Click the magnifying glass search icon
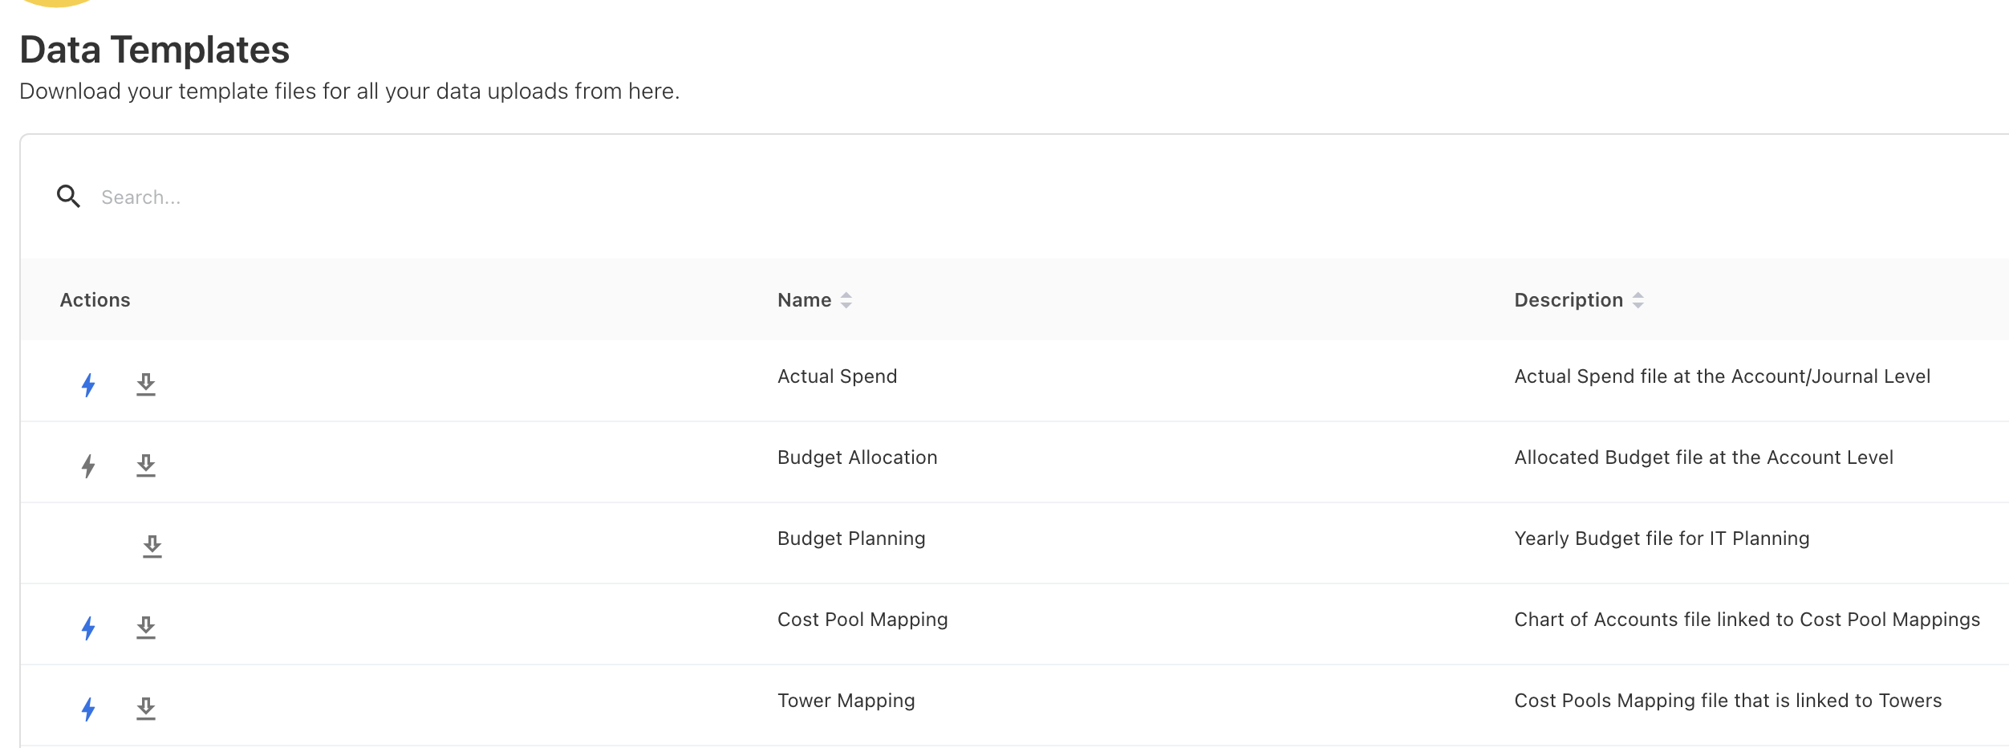Viewport: 2009px width, 748px height. pos(68,197)
